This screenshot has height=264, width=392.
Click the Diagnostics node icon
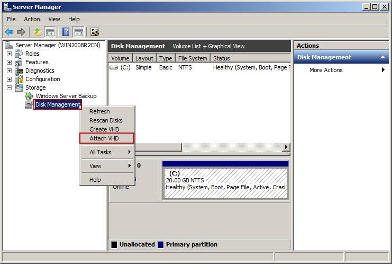pyautogui.click(x=19, y=71)
